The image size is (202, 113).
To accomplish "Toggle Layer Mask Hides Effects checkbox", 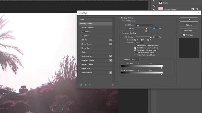I will pyautogui.click(x=135, y=53).
